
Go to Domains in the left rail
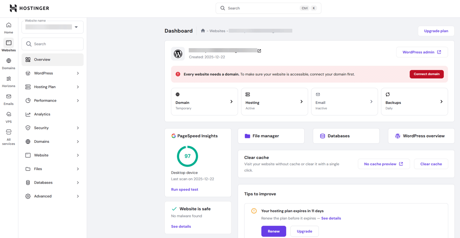click(9, 64)
